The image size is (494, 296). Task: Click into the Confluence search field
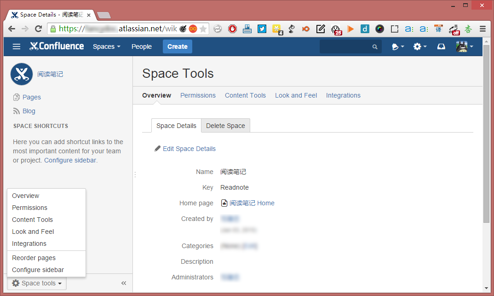[347, 46]
